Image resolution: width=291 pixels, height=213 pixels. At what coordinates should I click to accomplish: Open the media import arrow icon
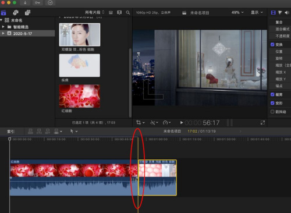tap(25, 3)
